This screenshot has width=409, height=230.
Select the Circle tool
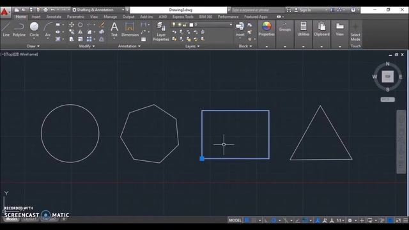(34, 29)
